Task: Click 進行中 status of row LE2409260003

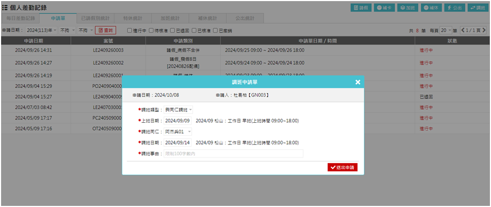Action: [426, 50]
